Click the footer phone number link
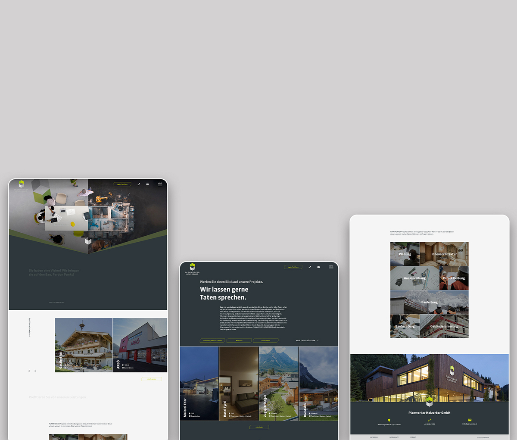Screen dimensions: 517x440 pyautogui.click(x=429, y=424)
